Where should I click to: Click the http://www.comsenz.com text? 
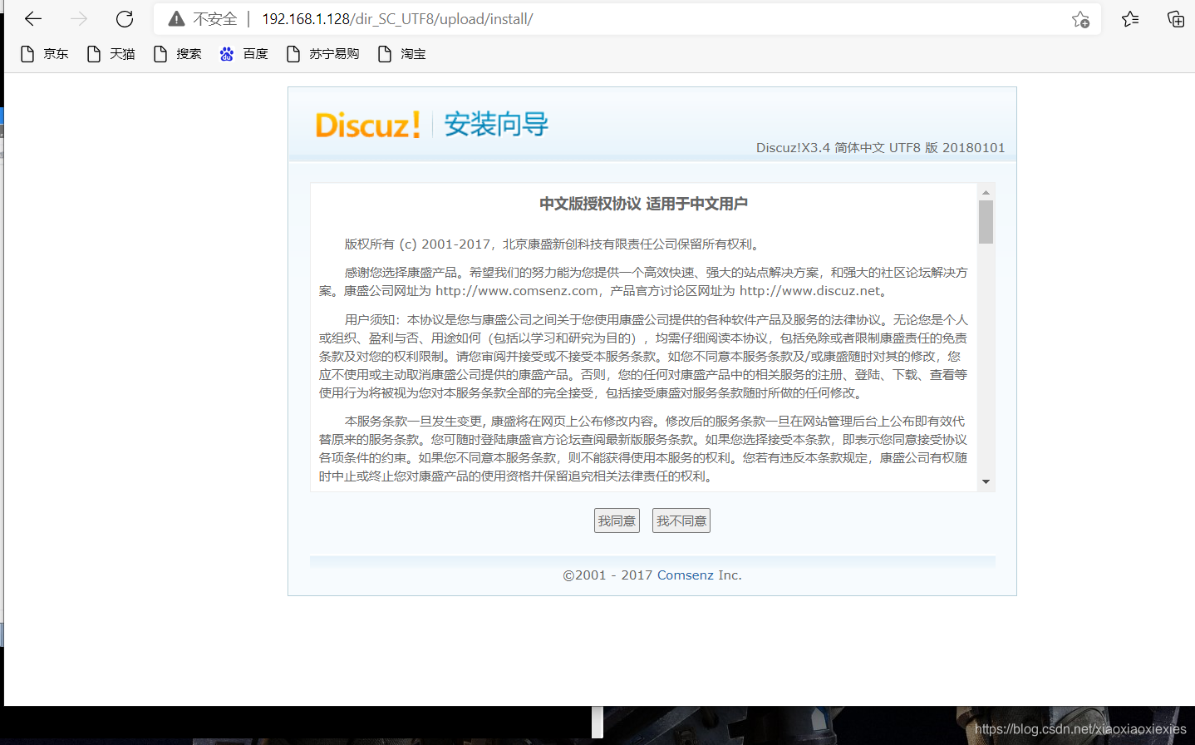(x=516, y=291)
